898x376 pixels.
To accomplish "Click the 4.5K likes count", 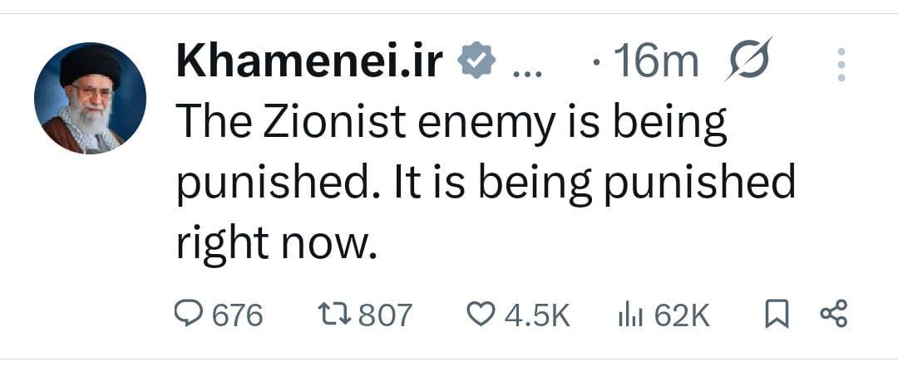I will (x=538, y=315).
